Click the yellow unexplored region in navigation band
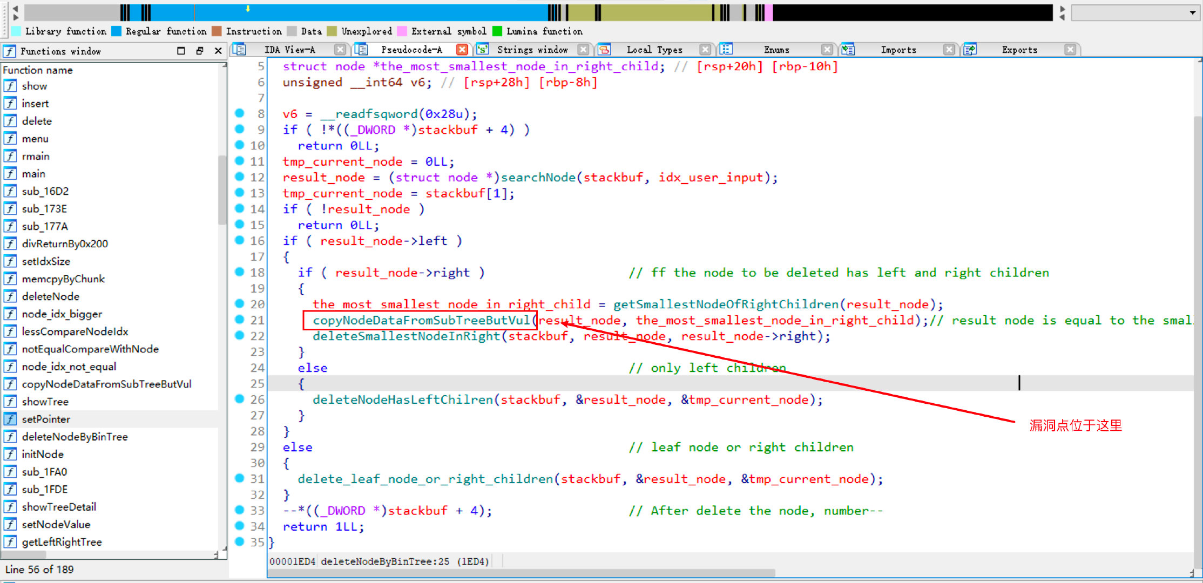1203x583 pixels. (x=656, y=12)
